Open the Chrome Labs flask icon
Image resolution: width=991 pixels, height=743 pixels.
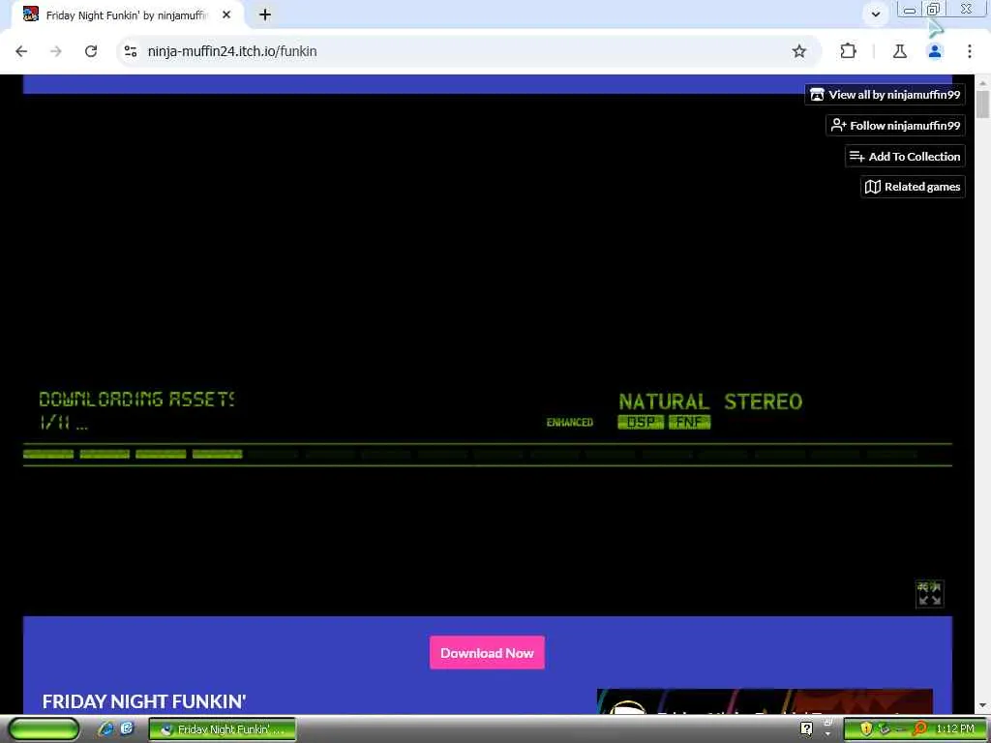coord(899,51)
